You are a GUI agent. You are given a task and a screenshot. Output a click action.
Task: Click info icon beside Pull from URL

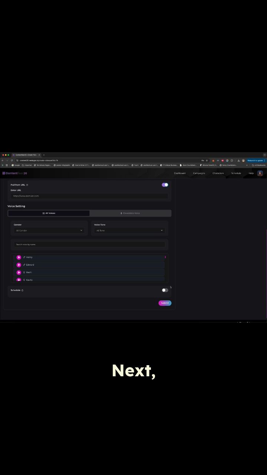[27, 185]
